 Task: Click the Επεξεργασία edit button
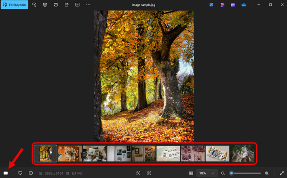coord(14,5)
